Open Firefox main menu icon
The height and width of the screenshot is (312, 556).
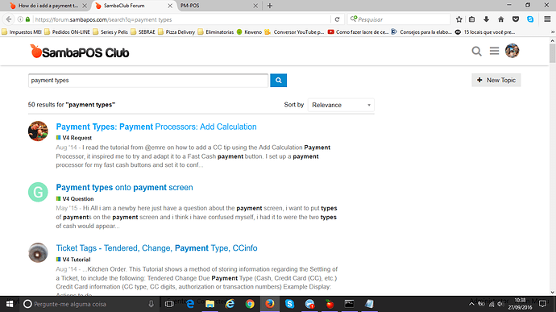[x=547, y=19]
